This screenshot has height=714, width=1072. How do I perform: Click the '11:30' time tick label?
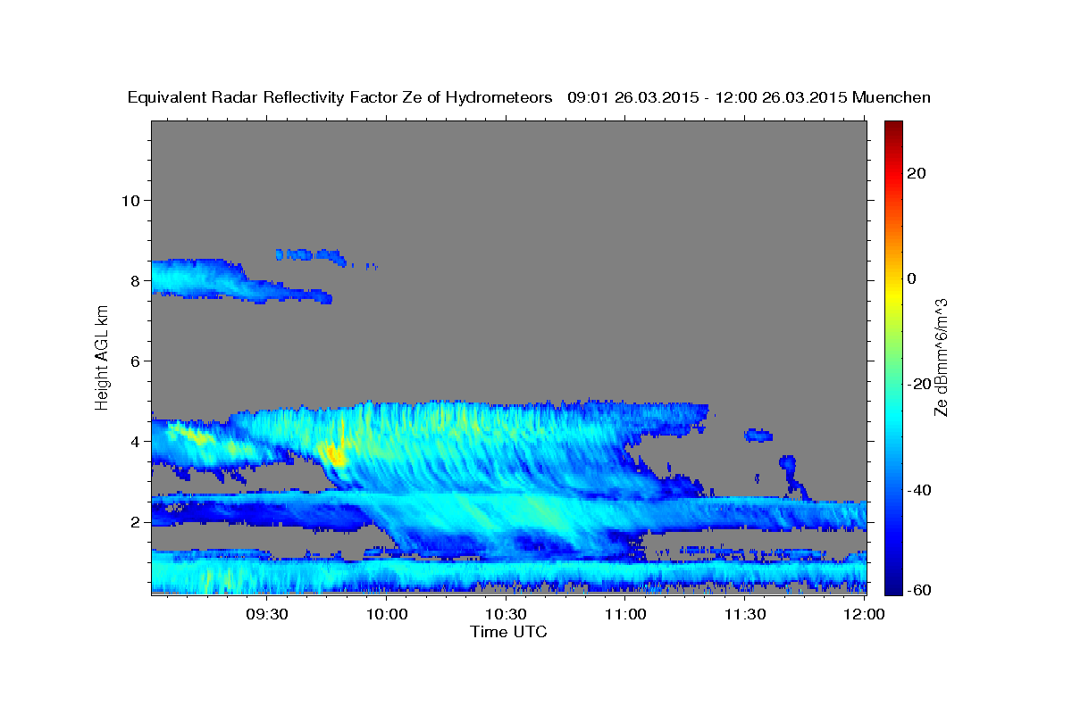(x=746, y=615)
